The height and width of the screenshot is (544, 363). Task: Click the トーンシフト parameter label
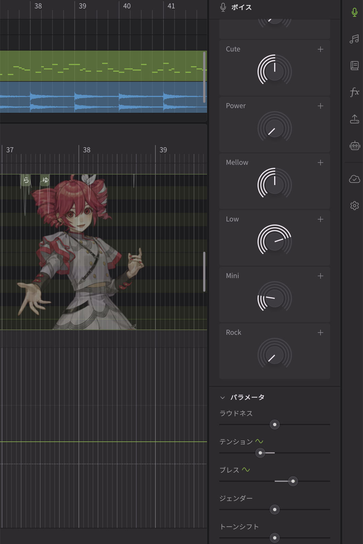pyautogui.click(x=239, y=527)
